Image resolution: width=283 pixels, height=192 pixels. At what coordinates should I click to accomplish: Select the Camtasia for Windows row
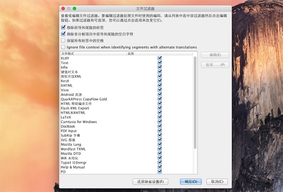127,121
